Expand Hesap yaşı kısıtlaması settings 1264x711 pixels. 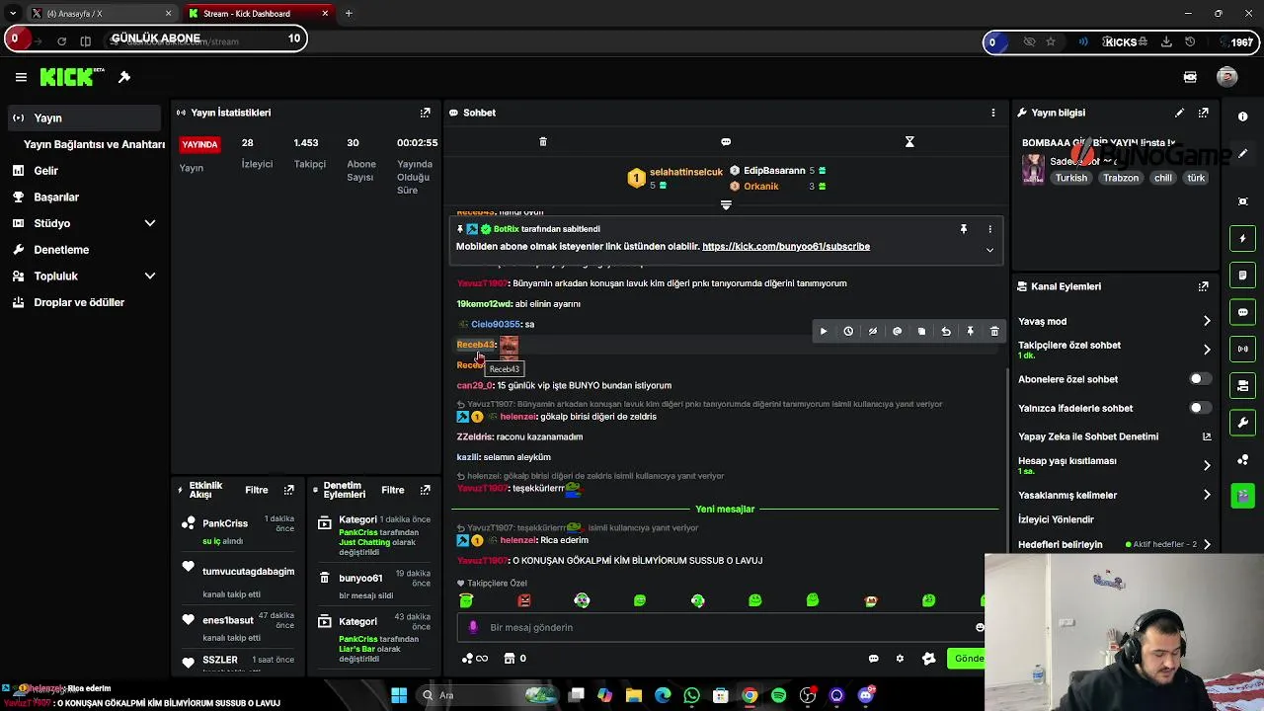(1207, 465)
